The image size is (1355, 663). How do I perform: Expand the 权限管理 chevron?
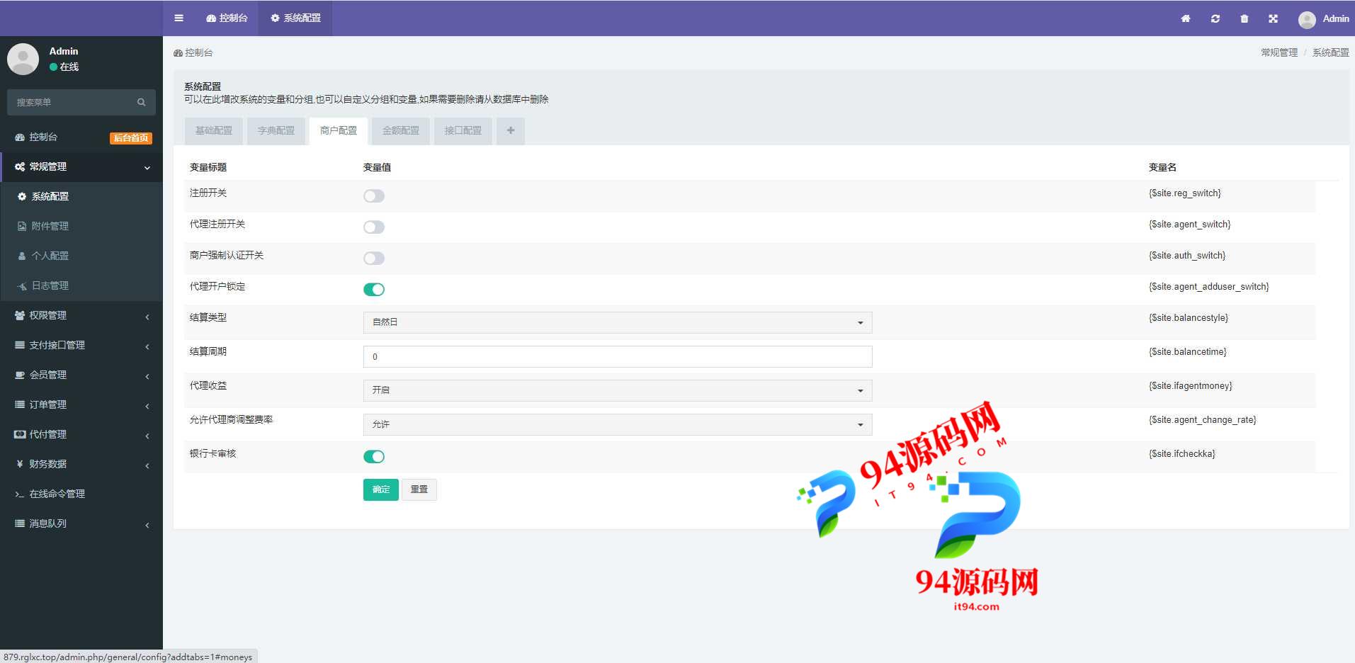(147, 317)
